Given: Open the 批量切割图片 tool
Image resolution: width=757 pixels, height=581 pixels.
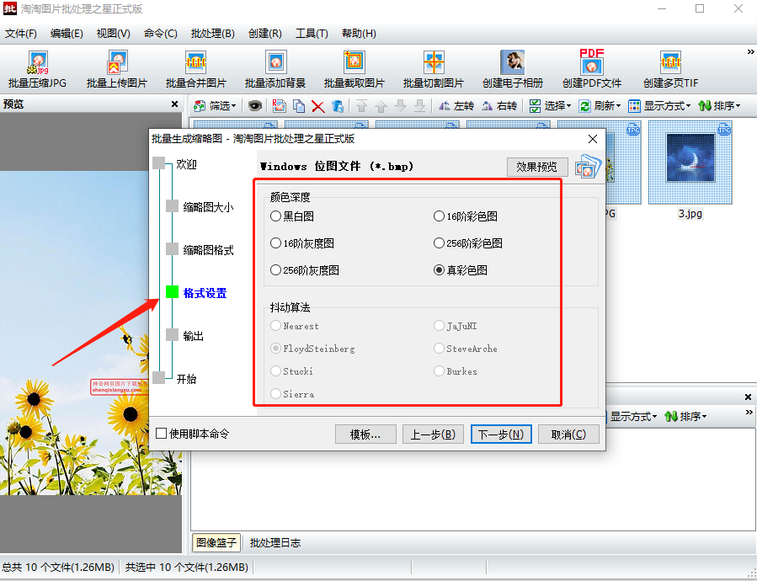Looking at the screenshot, I should (x=434, y=70).
